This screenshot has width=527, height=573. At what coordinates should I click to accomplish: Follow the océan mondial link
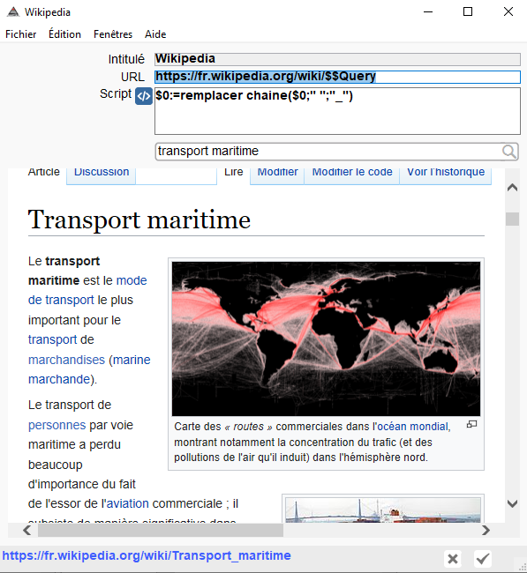click(x=413, y=427)
